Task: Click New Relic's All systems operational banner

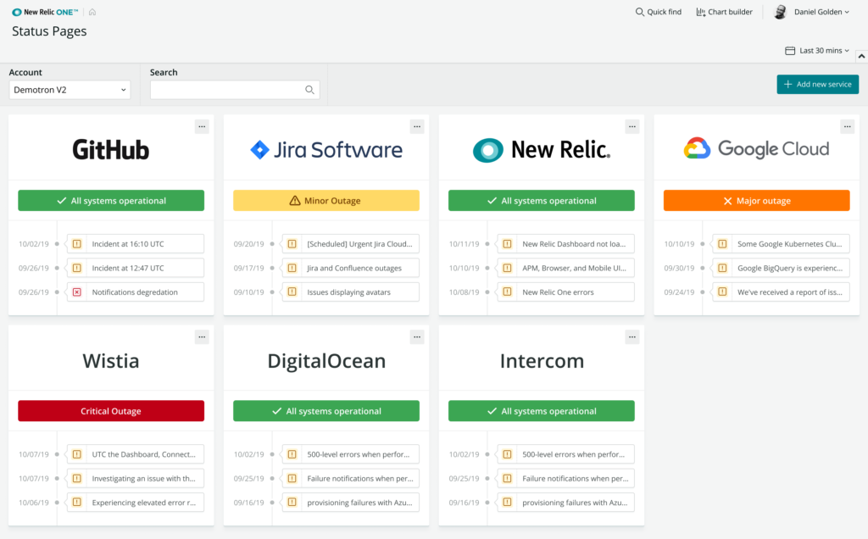Action: point(542,200)
